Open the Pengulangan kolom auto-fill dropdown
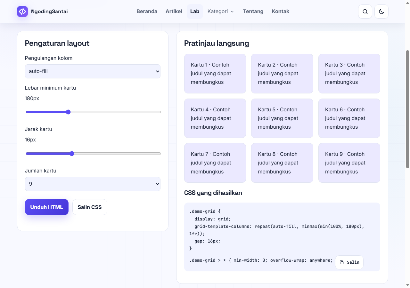The width and height of the screenshot is (410, 288). 93,71
